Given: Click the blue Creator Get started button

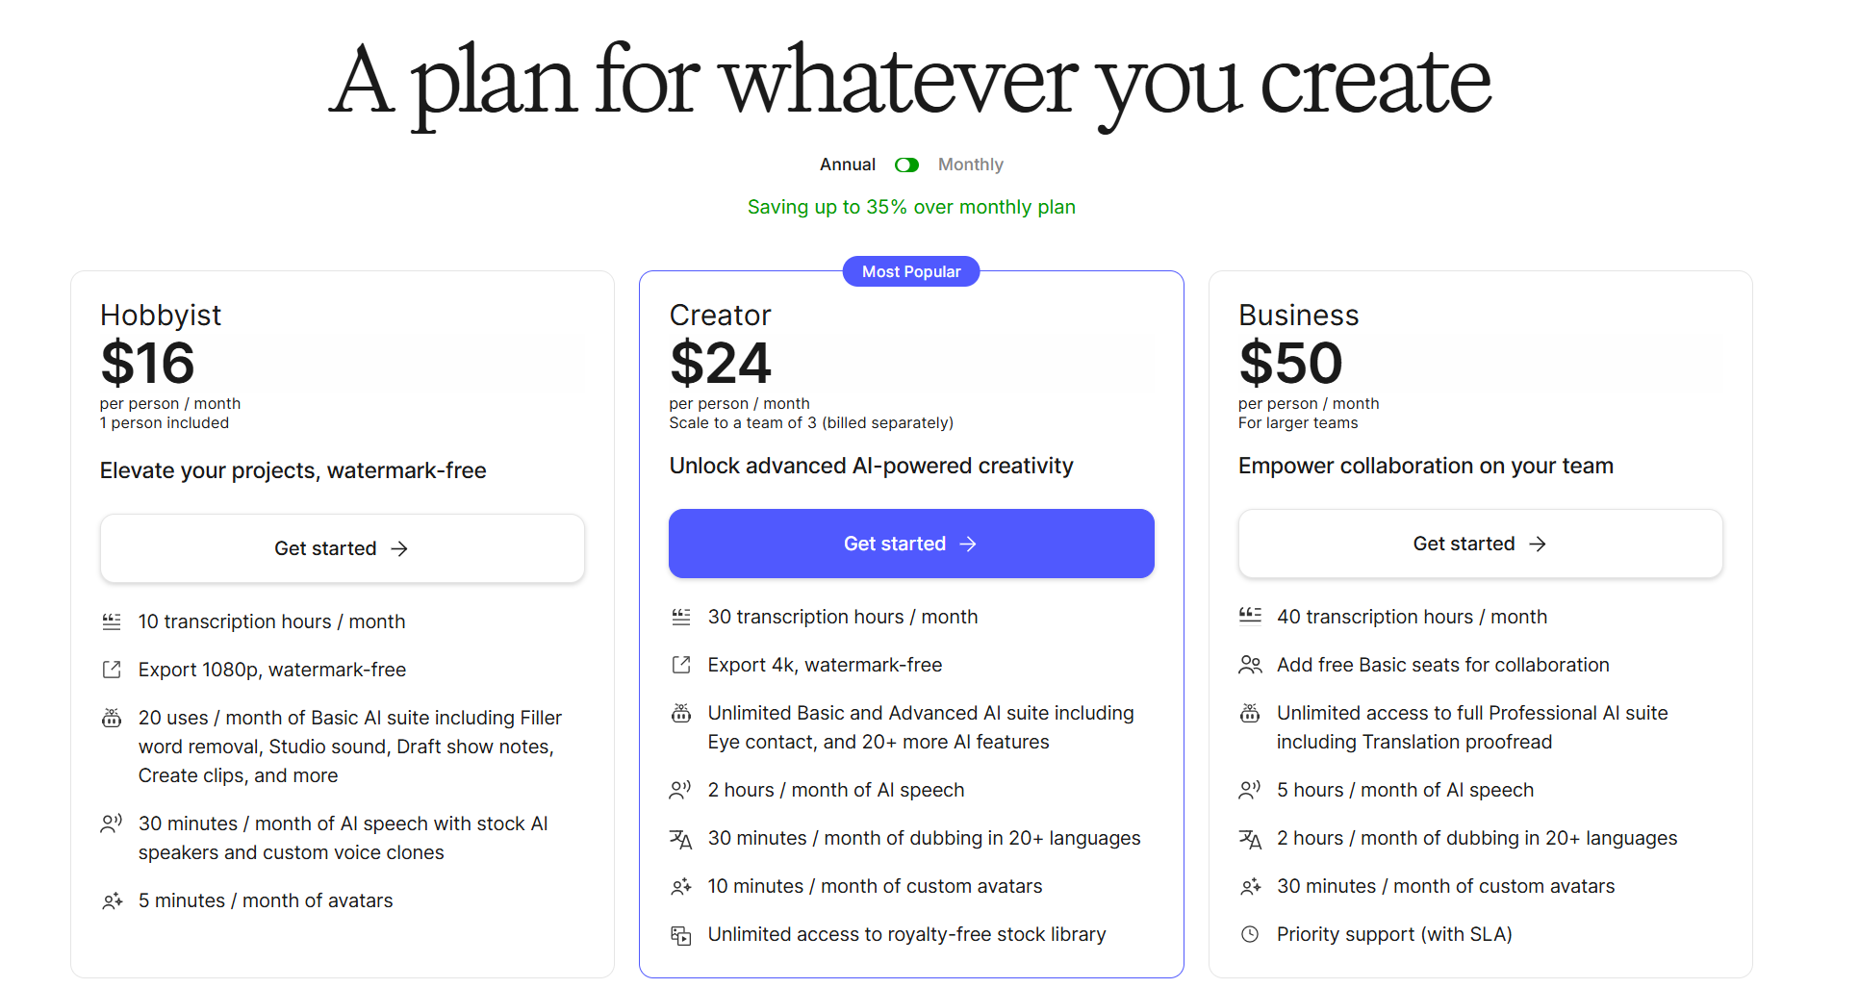Looking at the screenshot, I should (911, 544).
